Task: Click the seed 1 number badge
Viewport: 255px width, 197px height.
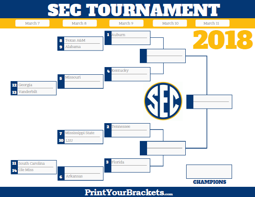Action: point(108,35)
